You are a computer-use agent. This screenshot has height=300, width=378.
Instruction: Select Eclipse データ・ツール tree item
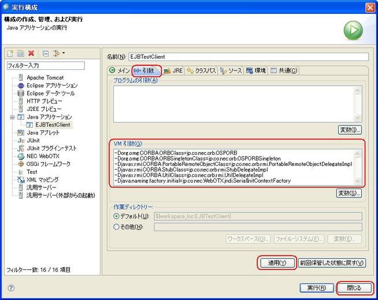point(51,93)
